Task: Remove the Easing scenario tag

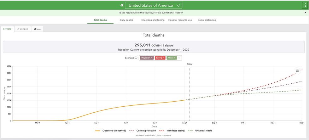Action: (x=163, y=58)
